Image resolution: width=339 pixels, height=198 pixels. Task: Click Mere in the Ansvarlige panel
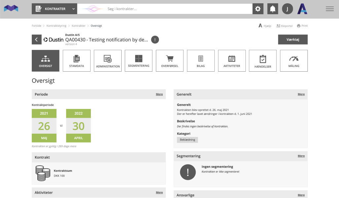click(301, 195)
